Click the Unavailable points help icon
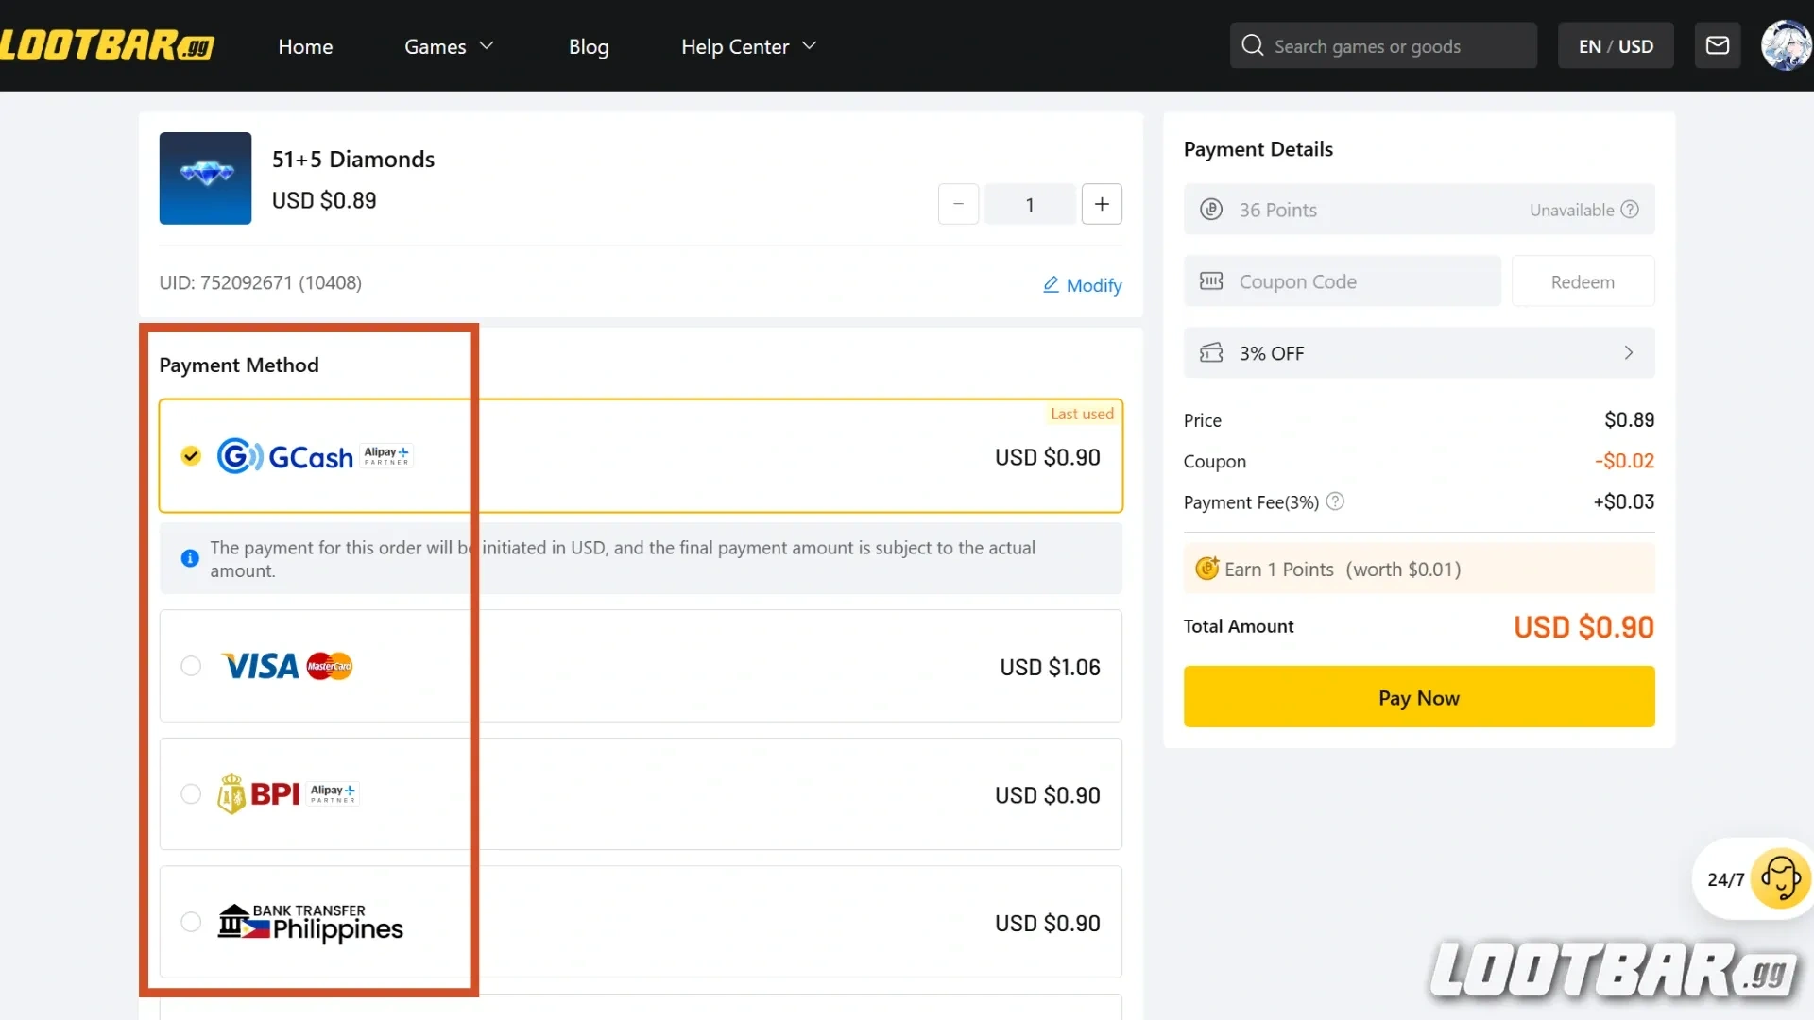 click(1630, 210)
